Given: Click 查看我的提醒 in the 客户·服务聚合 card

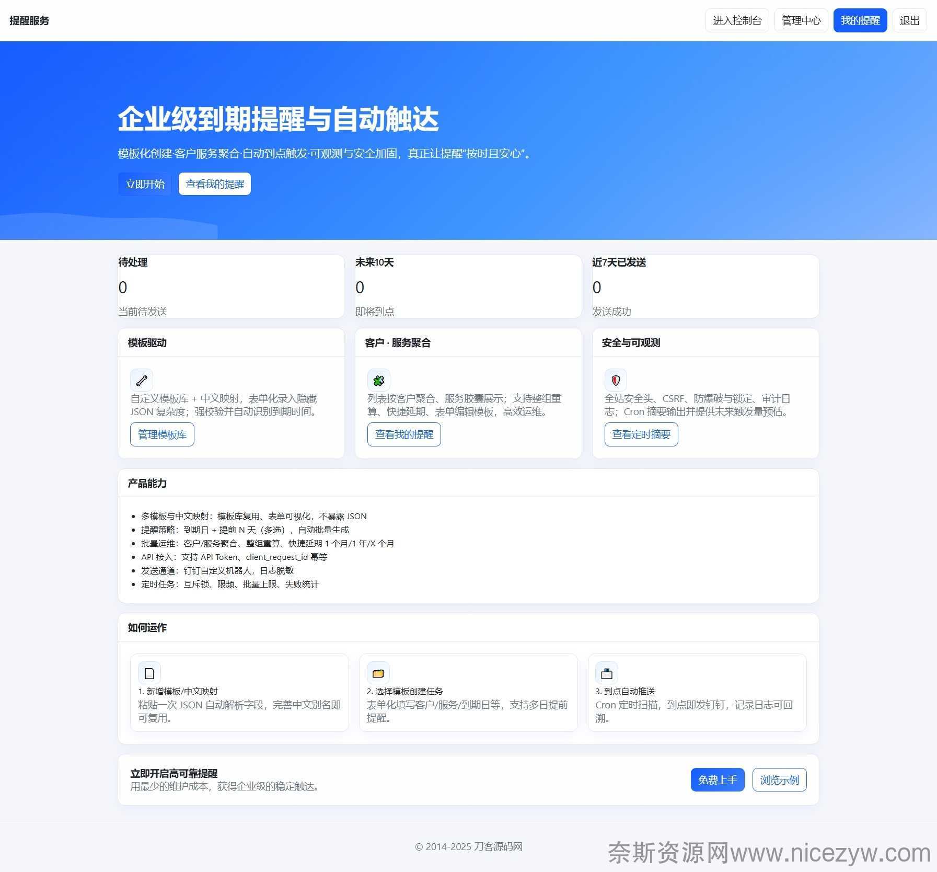Looking at the screenshot, I should click(x=404, y=434).
